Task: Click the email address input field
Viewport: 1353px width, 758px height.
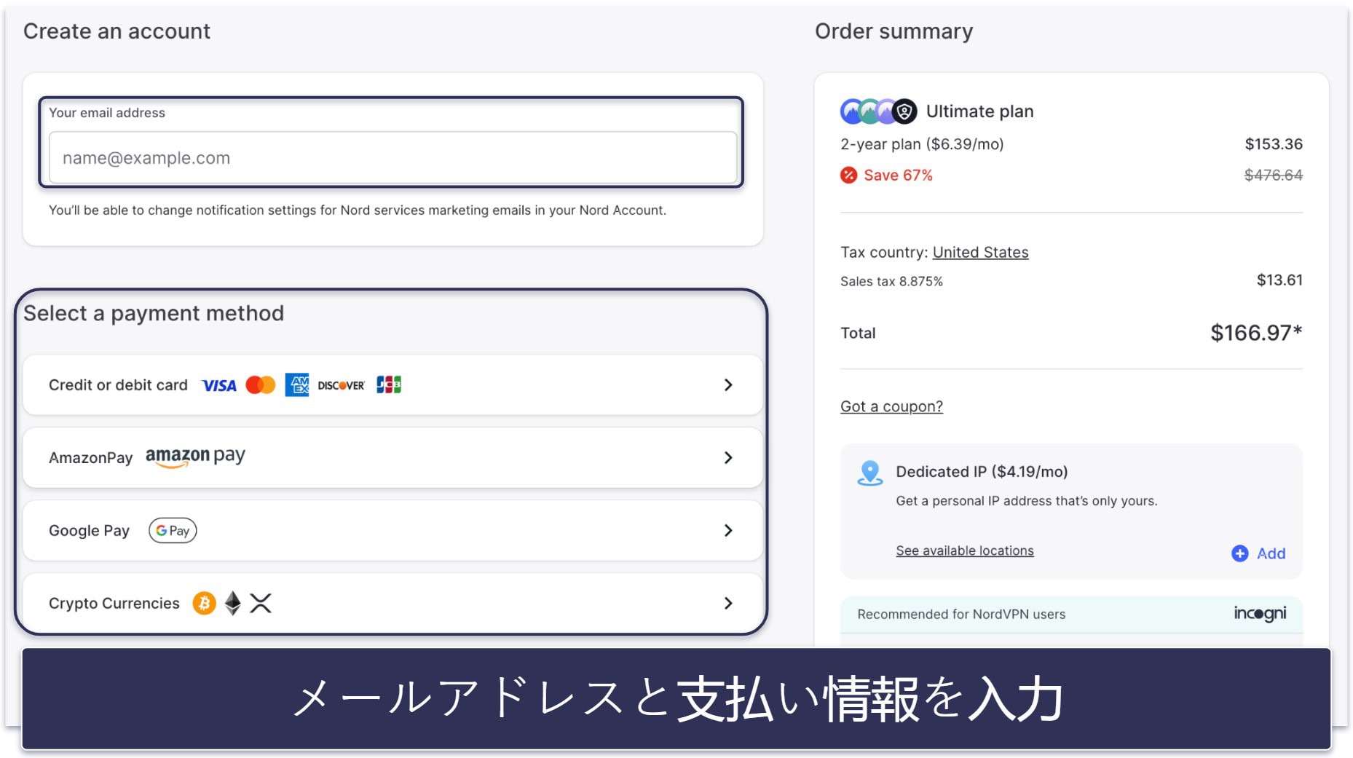Action: pyautogui.click(x=393, y=157)
